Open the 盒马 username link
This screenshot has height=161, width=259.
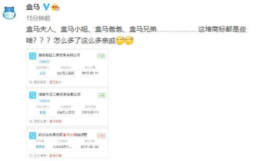[x=33, y=7]
